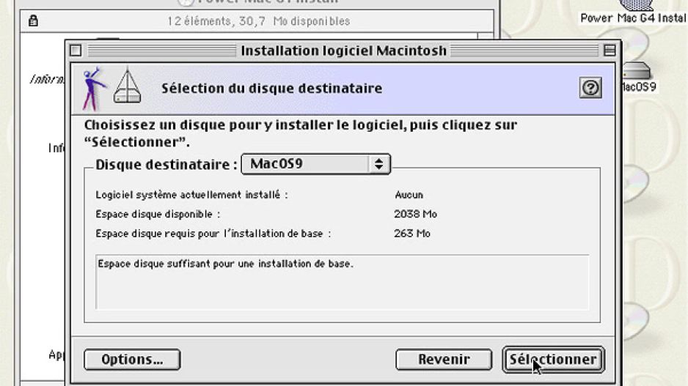Click the Installation logiciel Macintosh title bar
The height and width of the screenshot is (386, 688).
pyautogui.click(x=343, y=51)
